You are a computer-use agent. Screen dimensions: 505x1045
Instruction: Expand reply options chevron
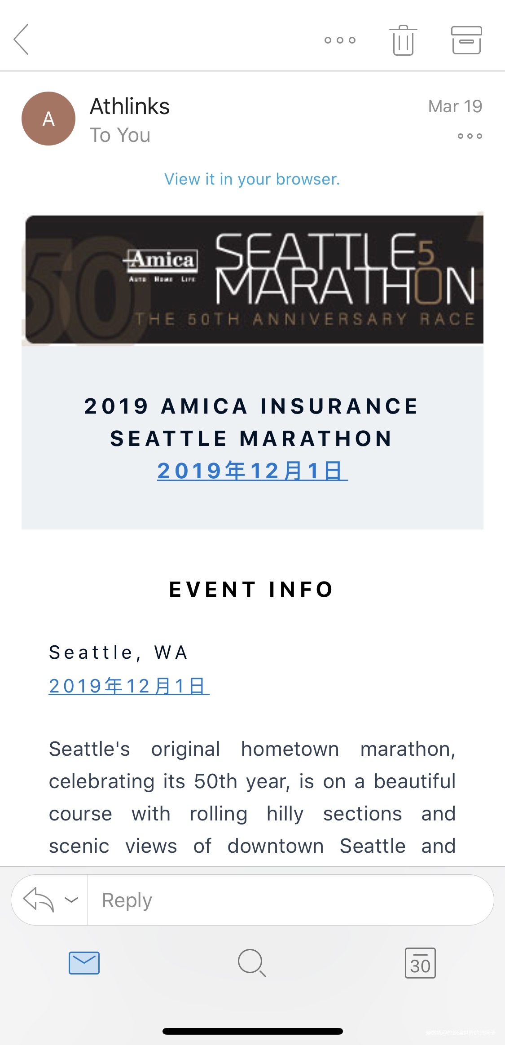tap(71, 899)
